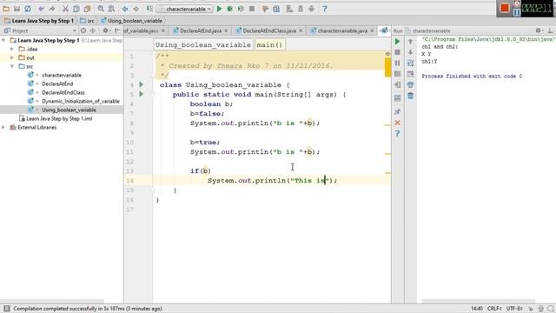Viewport: 556px width, 313px height.
Task: Click the Run panel Stop button
Action: (x=398, y=52)
